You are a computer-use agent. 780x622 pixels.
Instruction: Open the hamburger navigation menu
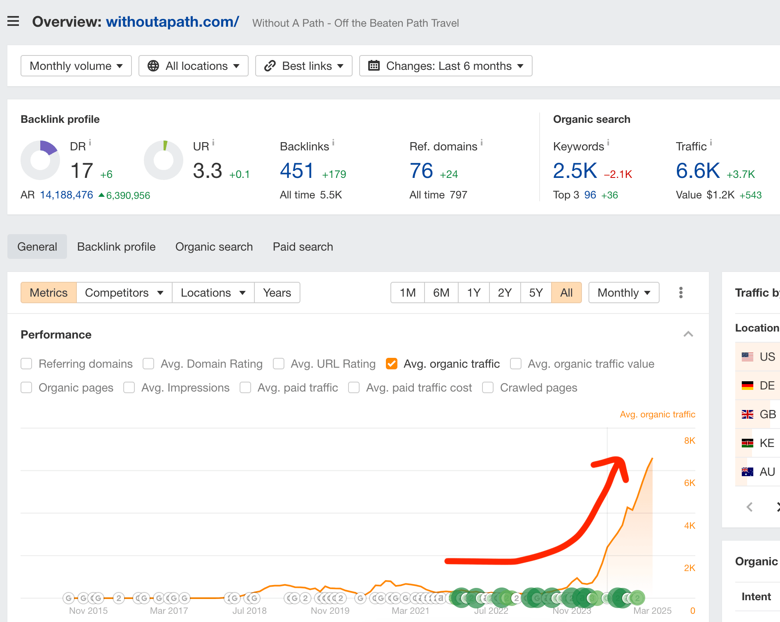click(13, 21)
